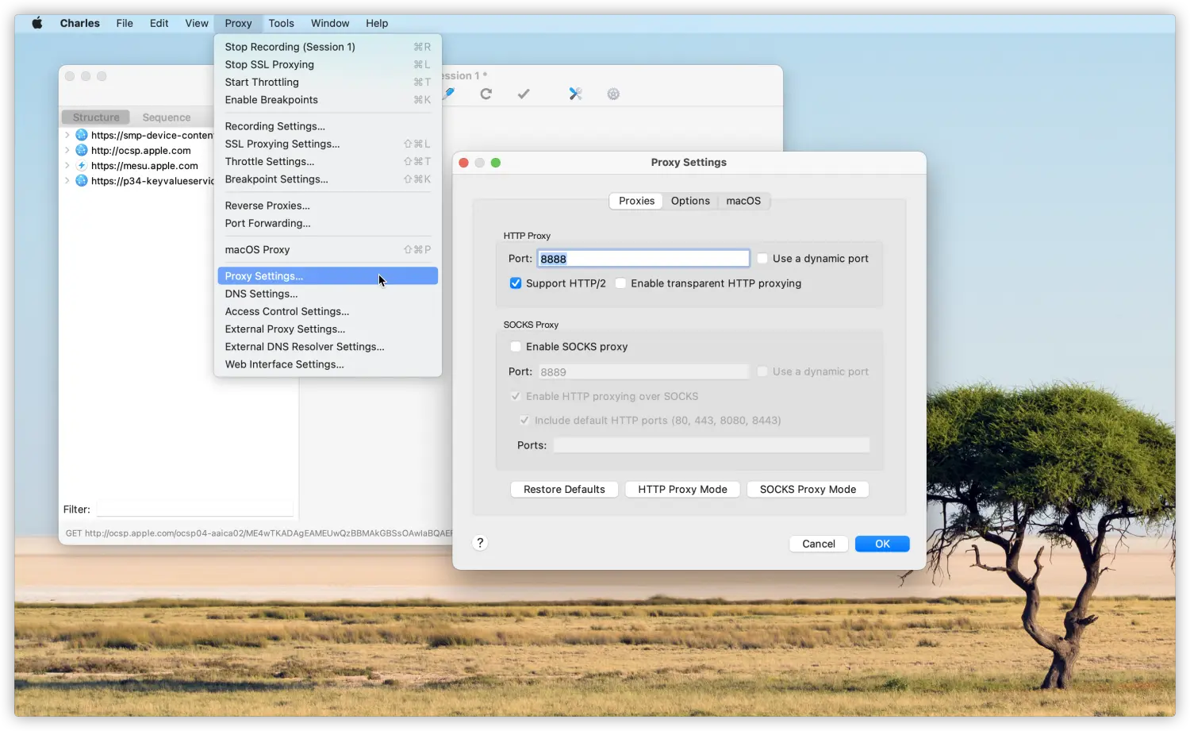
Task: Confirm Proxy Settings with OK
Action: point(882,544)
